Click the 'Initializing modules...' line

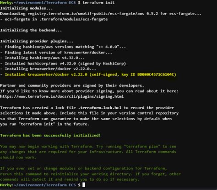(26, 8)
